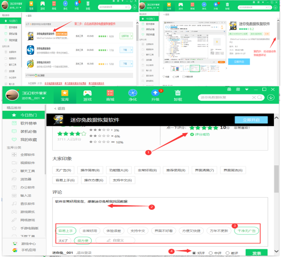Click the first rating star after 点一下评分
Image resolution: width=281 pixels, height=257 pixels.
[x=192, y=127]
